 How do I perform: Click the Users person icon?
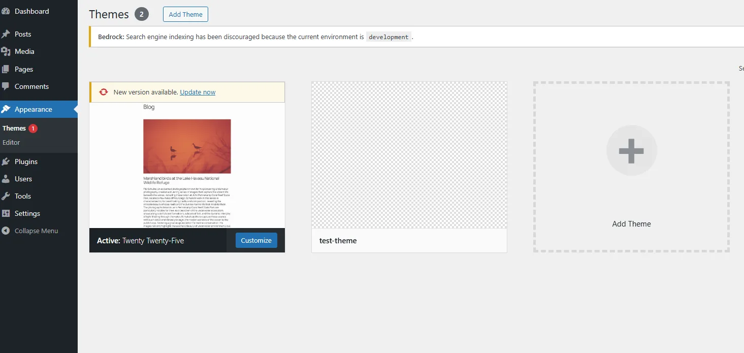6,179
